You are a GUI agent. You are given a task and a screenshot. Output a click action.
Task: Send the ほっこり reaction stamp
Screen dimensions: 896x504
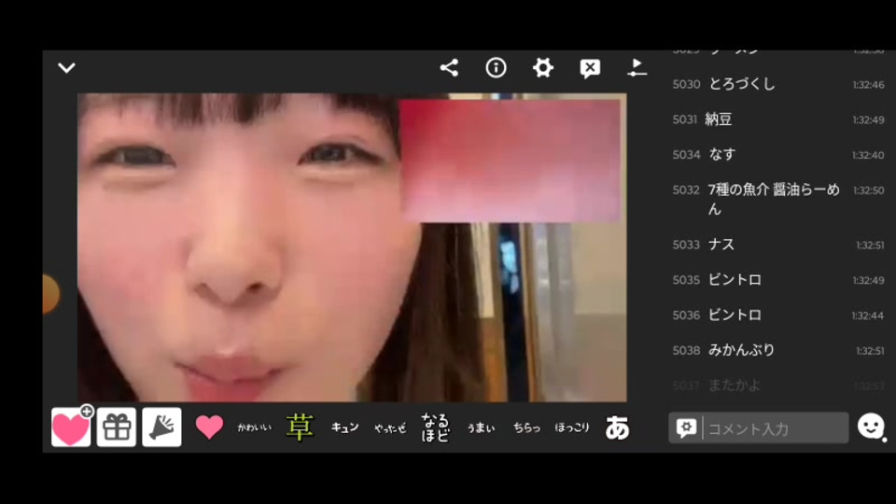[x=572, y=427]
